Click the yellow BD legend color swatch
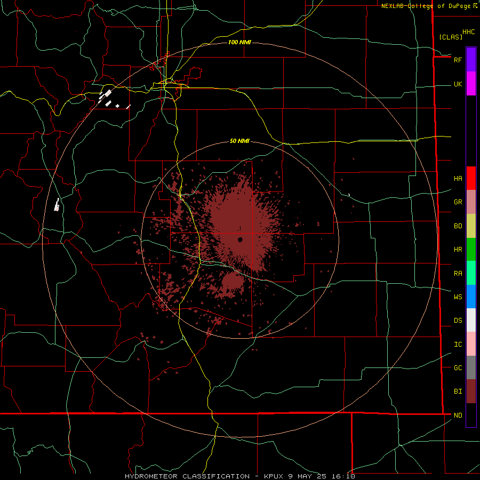This screenshot has width=480, height=480. [x=471, y=226]
